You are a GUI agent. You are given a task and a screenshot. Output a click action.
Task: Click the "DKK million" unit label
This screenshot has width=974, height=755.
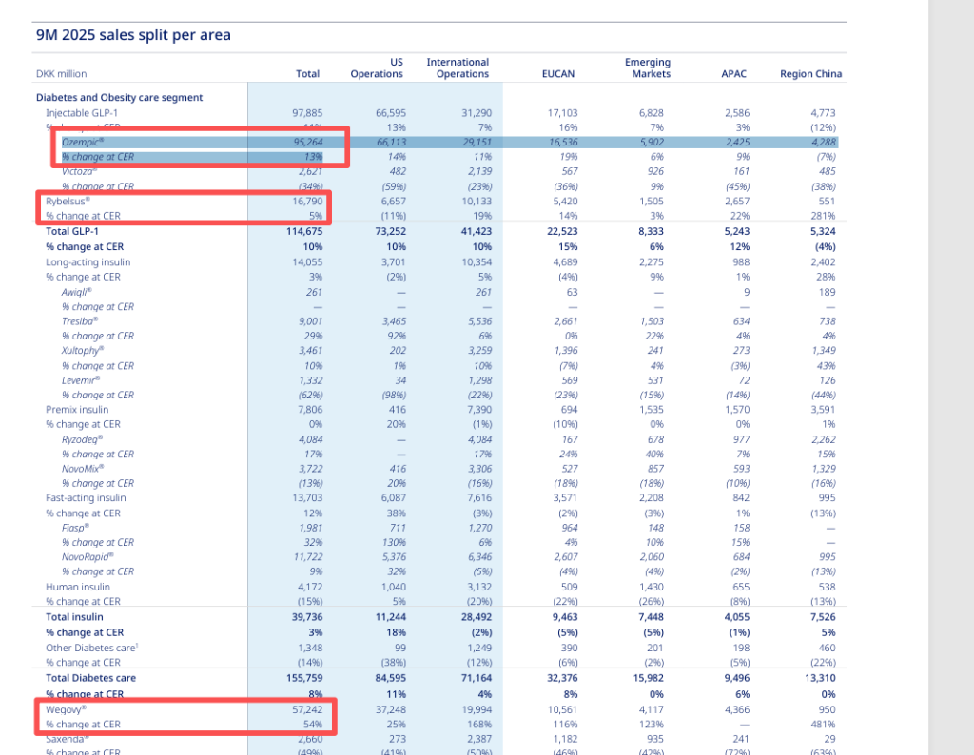(61, 74)
